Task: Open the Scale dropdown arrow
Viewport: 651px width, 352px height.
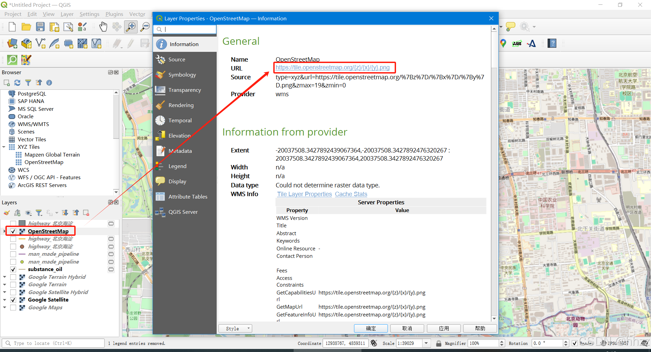Action: tap(427, 343)
